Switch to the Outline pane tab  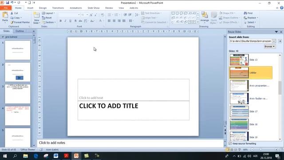point(20,31)
